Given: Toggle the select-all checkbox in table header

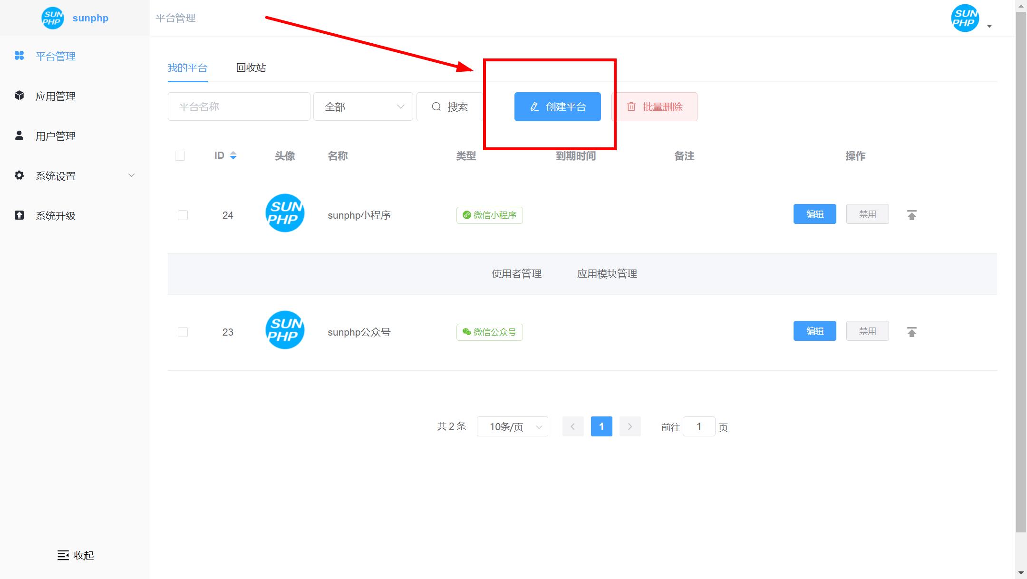Looking at the screenshot, I should point(180,155).
